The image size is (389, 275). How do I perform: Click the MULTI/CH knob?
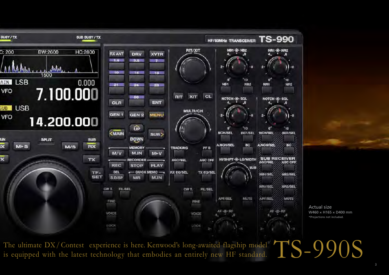(193, 130)
